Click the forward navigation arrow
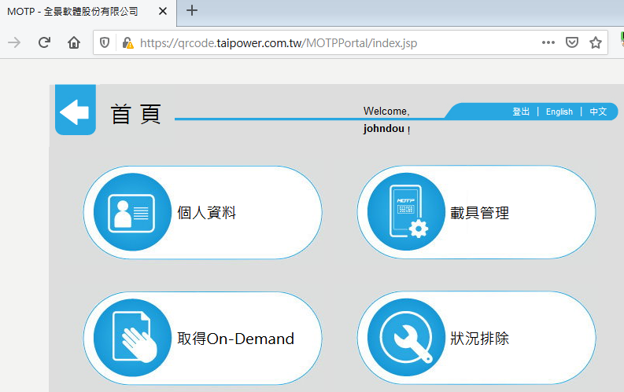624x392 pixels. pos(14,42)
